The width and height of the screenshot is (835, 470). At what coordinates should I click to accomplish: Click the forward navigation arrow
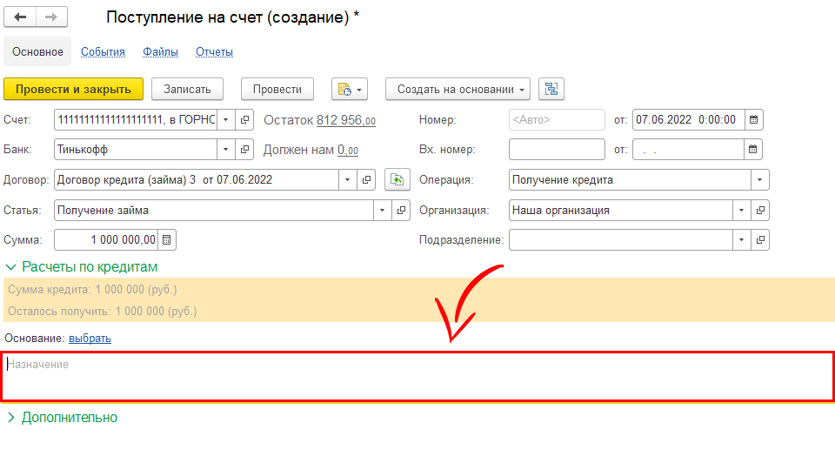51,17
